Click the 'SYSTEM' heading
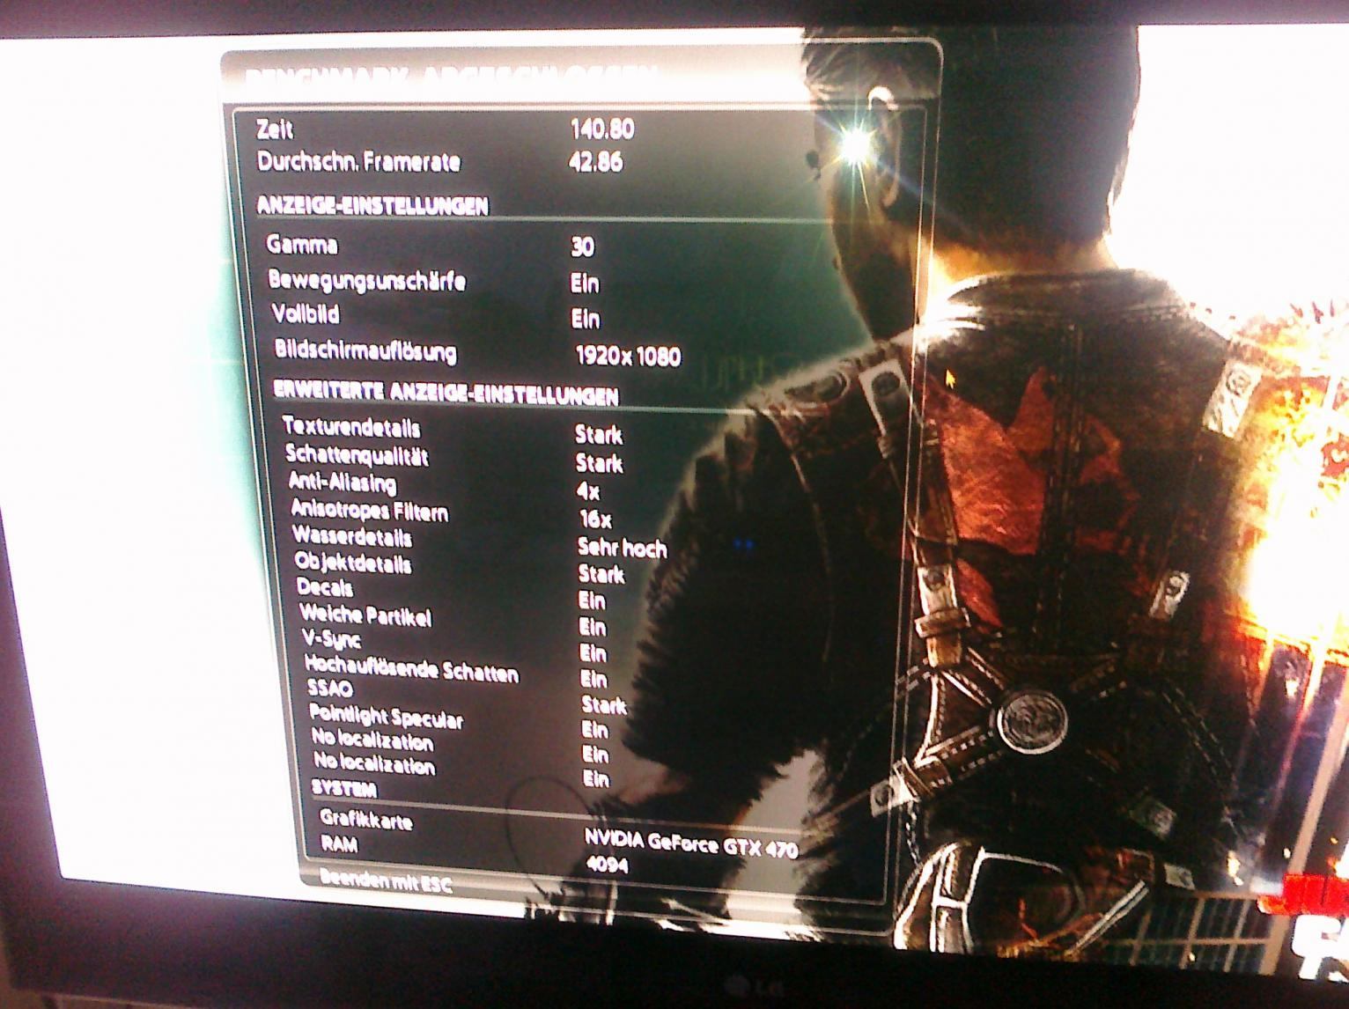 pos(344,788)
